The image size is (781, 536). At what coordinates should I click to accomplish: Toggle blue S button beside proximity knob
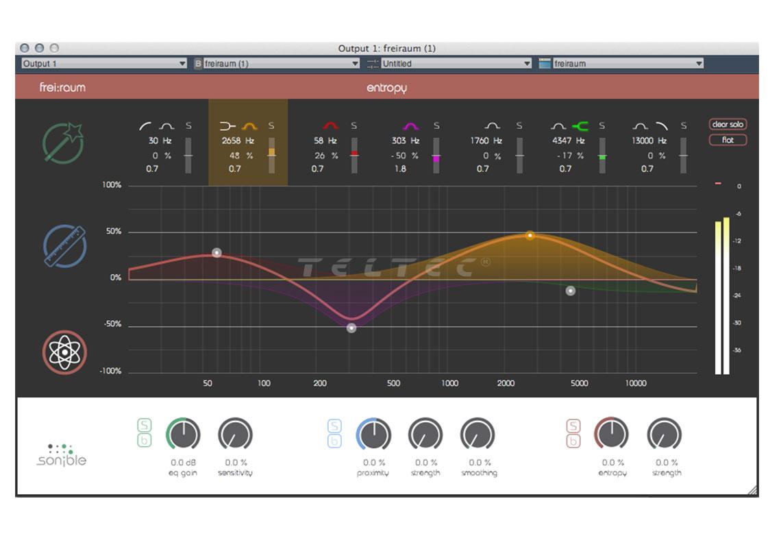(x=335, y=426)
